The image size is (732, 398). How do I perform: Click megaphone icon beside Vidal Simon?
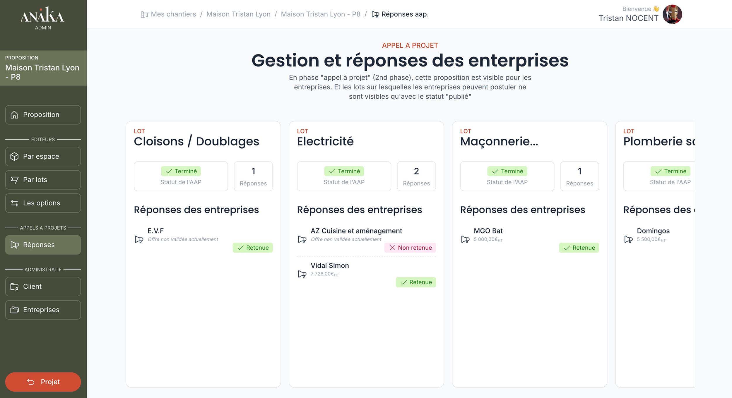coord(302,274)
